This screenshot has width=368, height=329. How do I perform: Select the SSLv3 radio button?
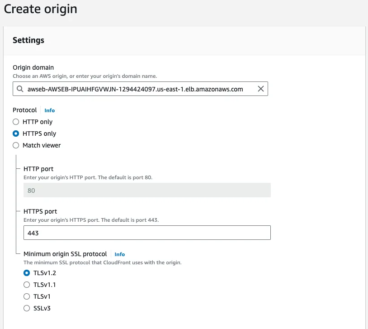tap(27, 308)
